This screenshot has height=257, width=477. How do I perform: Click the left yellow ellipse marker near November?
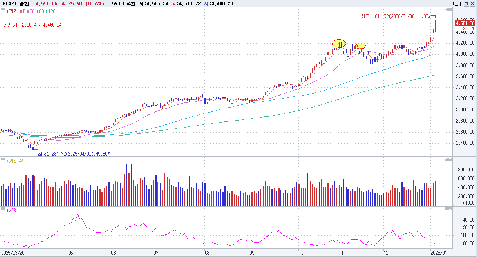[x=339, y=44]
